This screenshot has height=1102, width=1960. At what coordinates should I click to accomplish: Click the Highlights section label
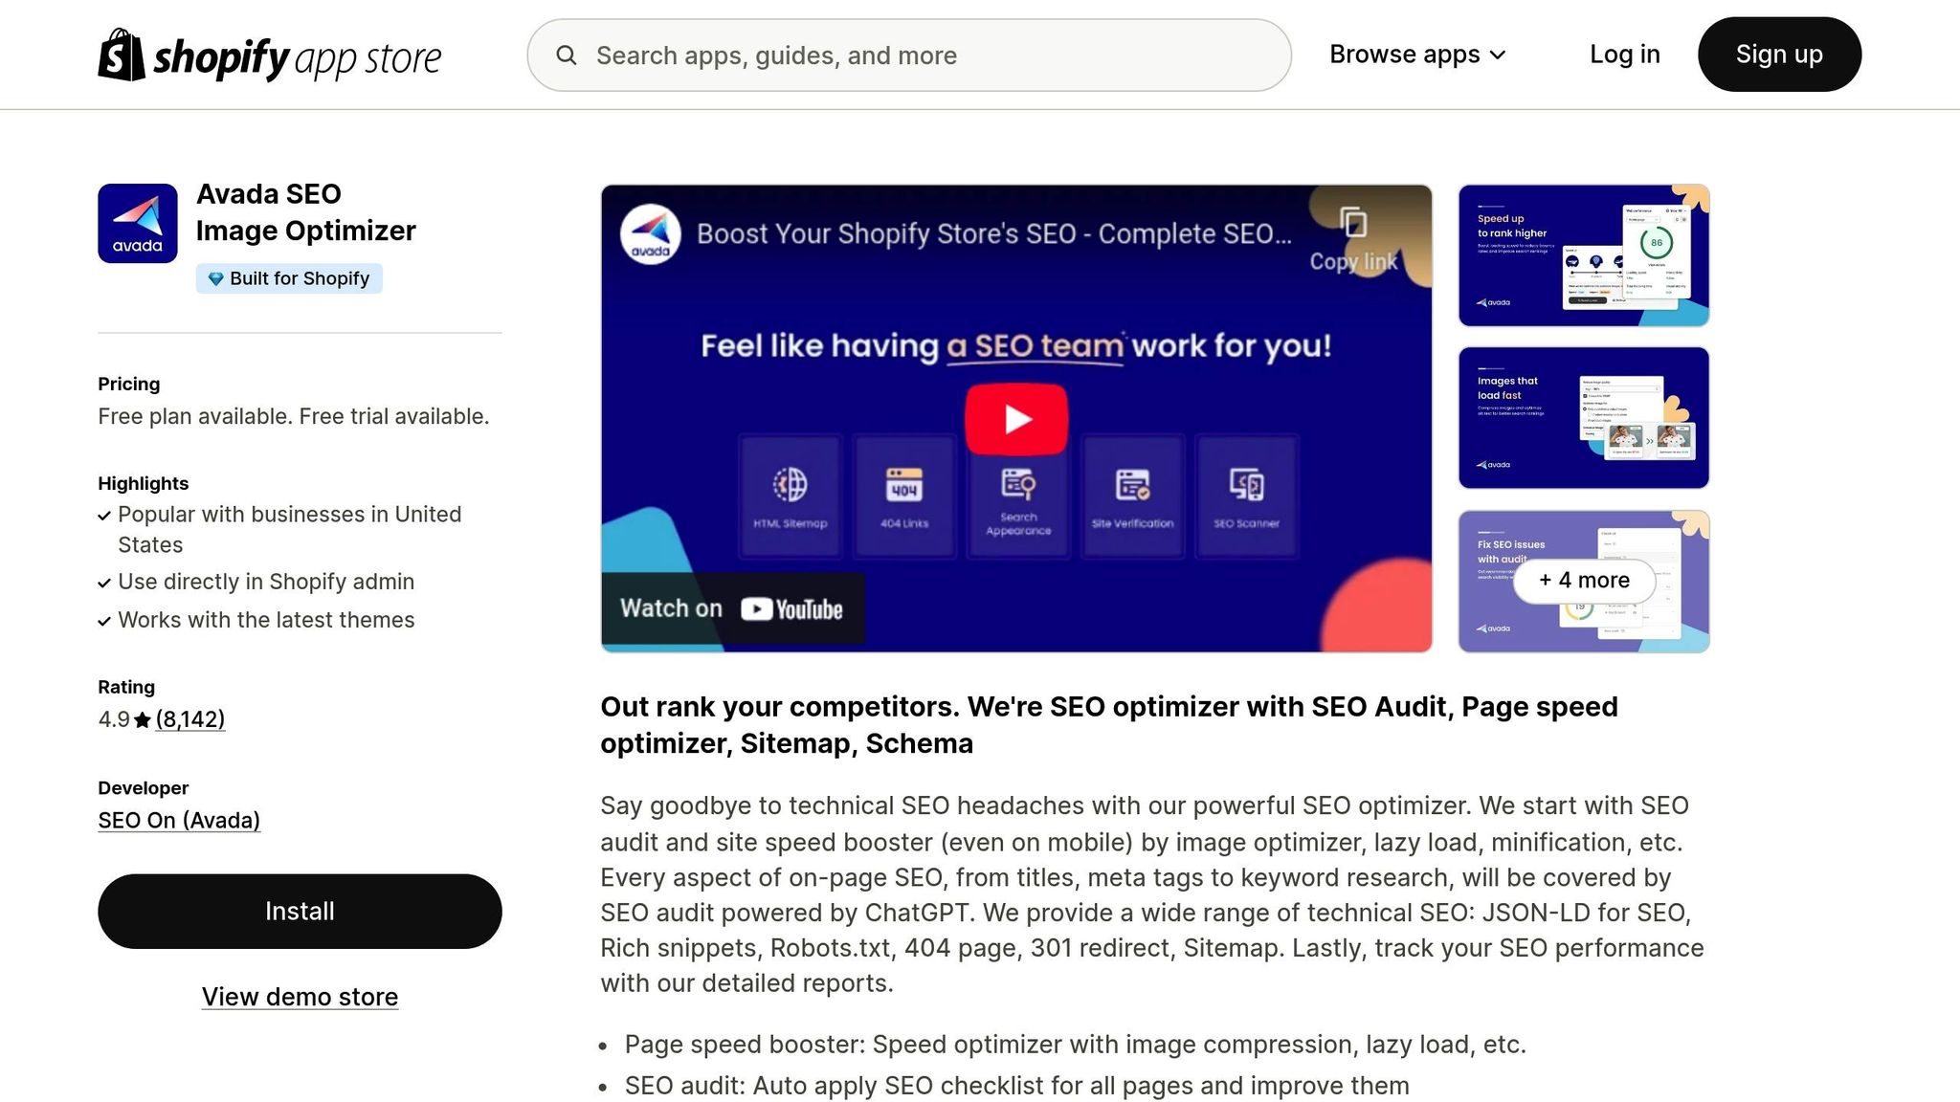144,483
